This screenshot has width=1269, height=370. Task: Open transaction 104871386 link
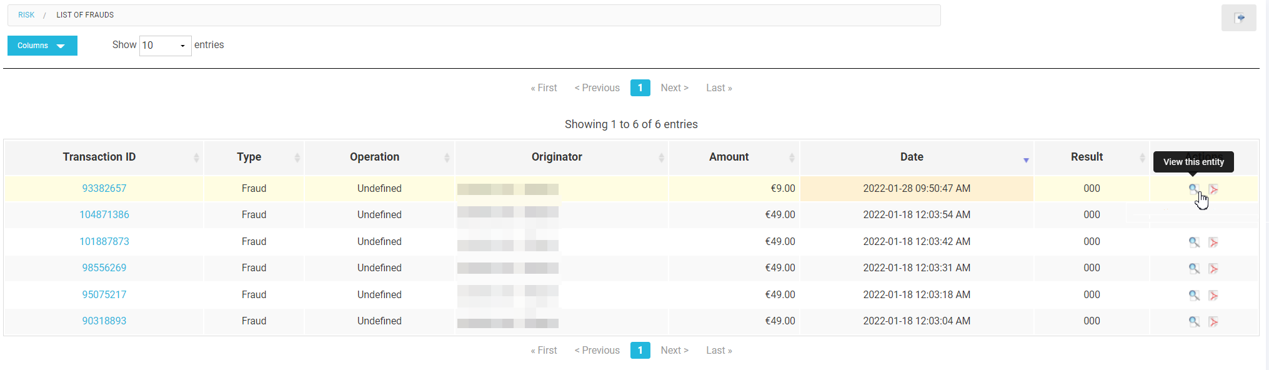pyautogui.click(x=104, y=215)
